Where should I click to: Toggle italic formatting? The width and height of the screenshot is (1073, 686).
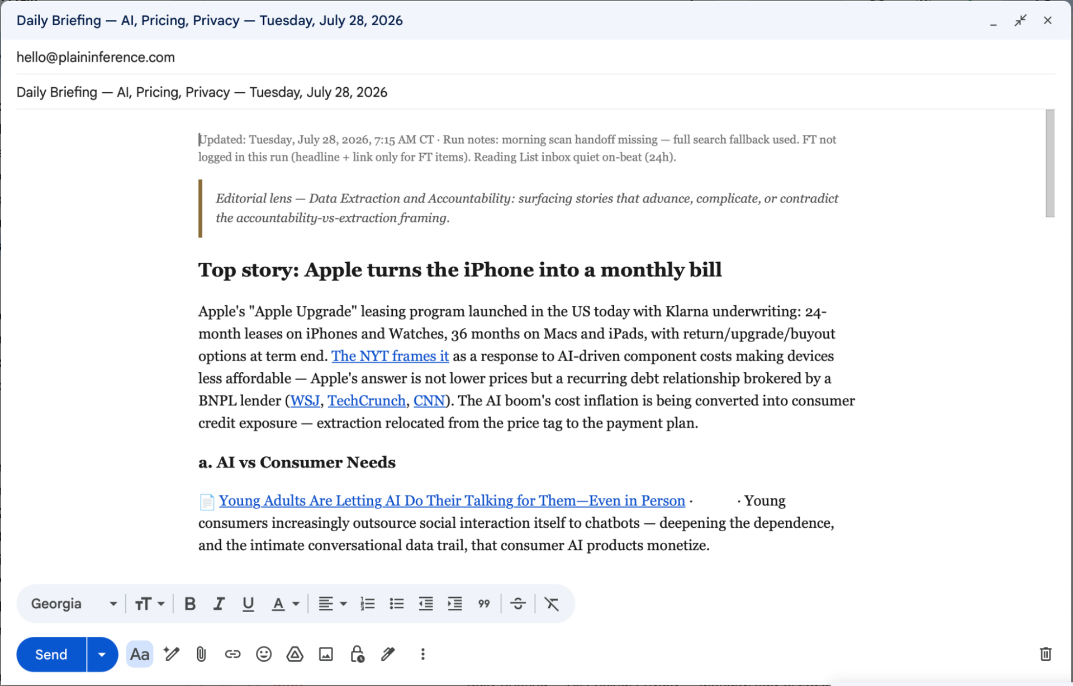click(219, 604)
